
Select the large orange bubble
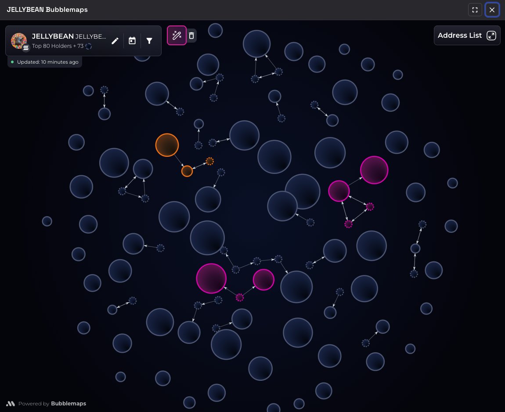click(167, 145)
